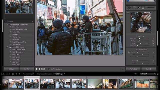This screenshot has height=90, width=160.
Task: Go forward using the right arrow icon
Action: [x=19, y=74]
